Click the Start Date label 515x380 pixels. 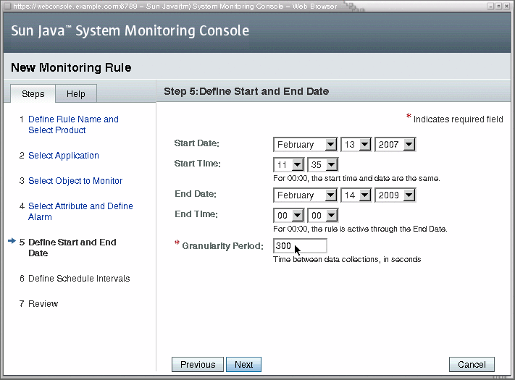point(197,143)
